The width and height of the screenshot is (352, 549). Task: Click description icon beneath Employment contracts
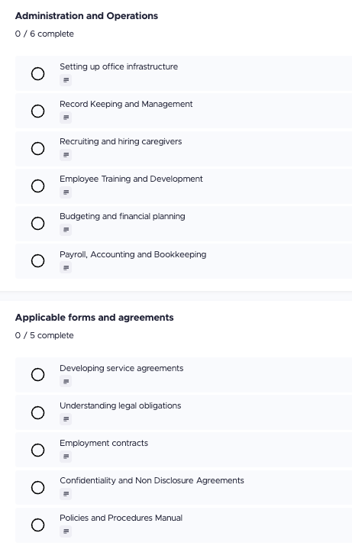[x=66, y=457]
